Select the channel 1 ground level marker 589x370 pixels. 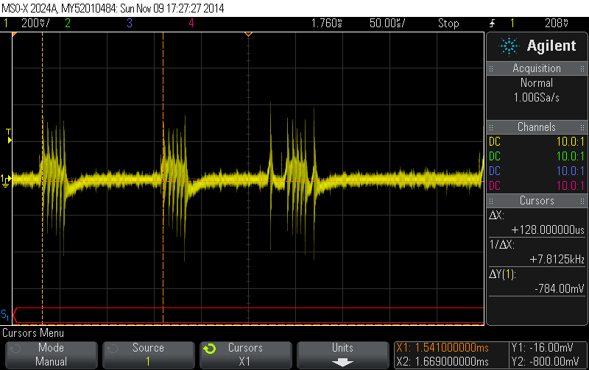coord(6,181)
